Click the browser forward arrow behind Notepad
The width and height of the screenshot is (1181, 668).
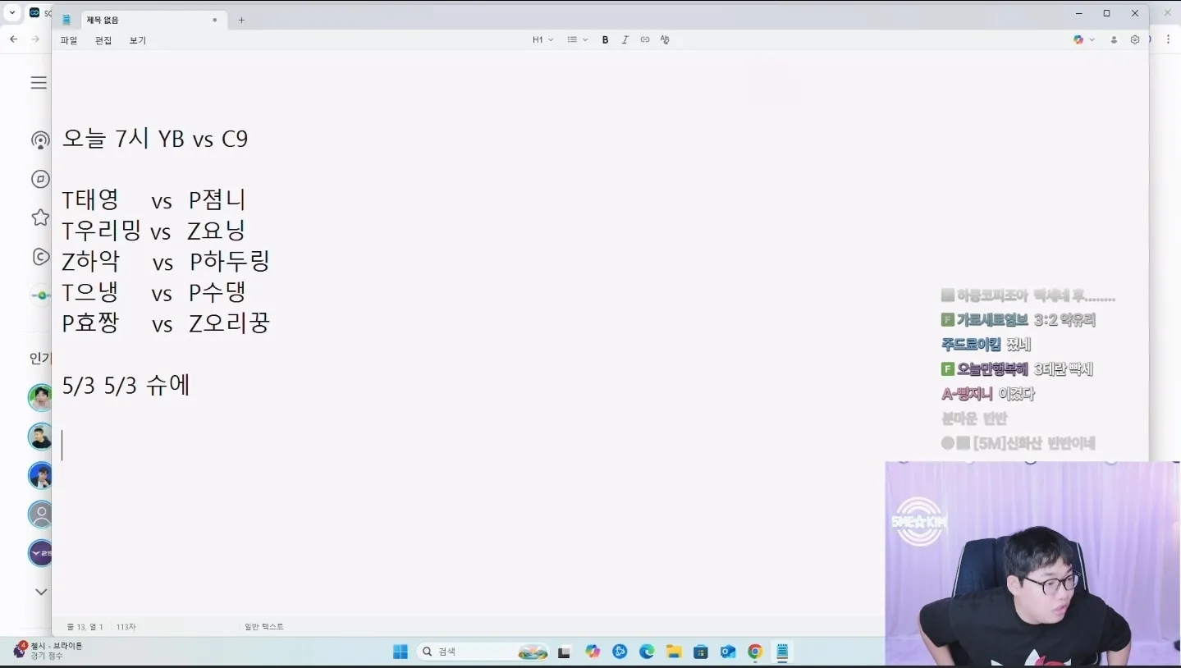(x=35, y=39)
